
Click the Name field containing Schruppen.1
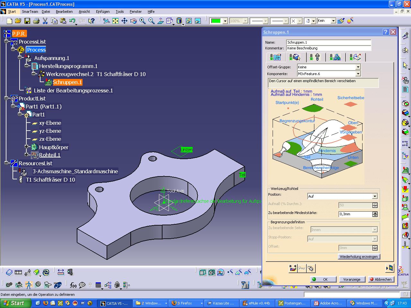(x=328, y=42)
